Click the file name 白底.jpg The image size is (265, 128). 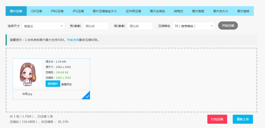click(x=27, y=94)
